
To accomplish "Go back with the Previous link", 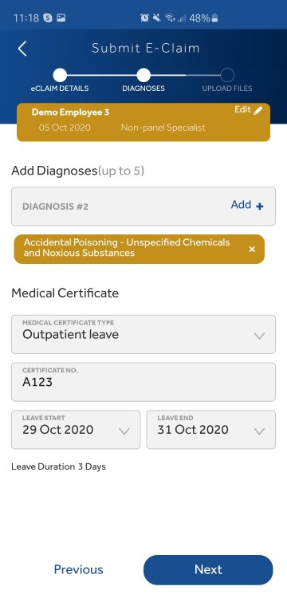I will (78, 569).
